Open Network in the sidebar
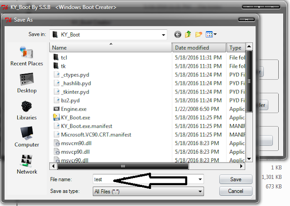This screenshot has height=206, width=290. (27, 164)
